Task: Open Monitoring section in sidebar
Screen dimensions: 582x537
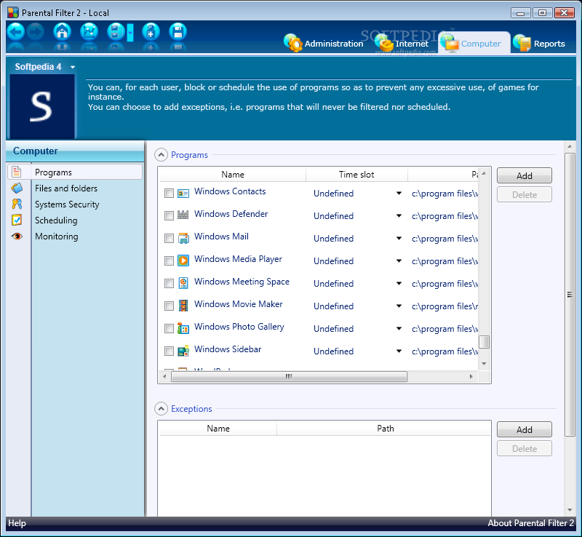Action: point(57,236)
